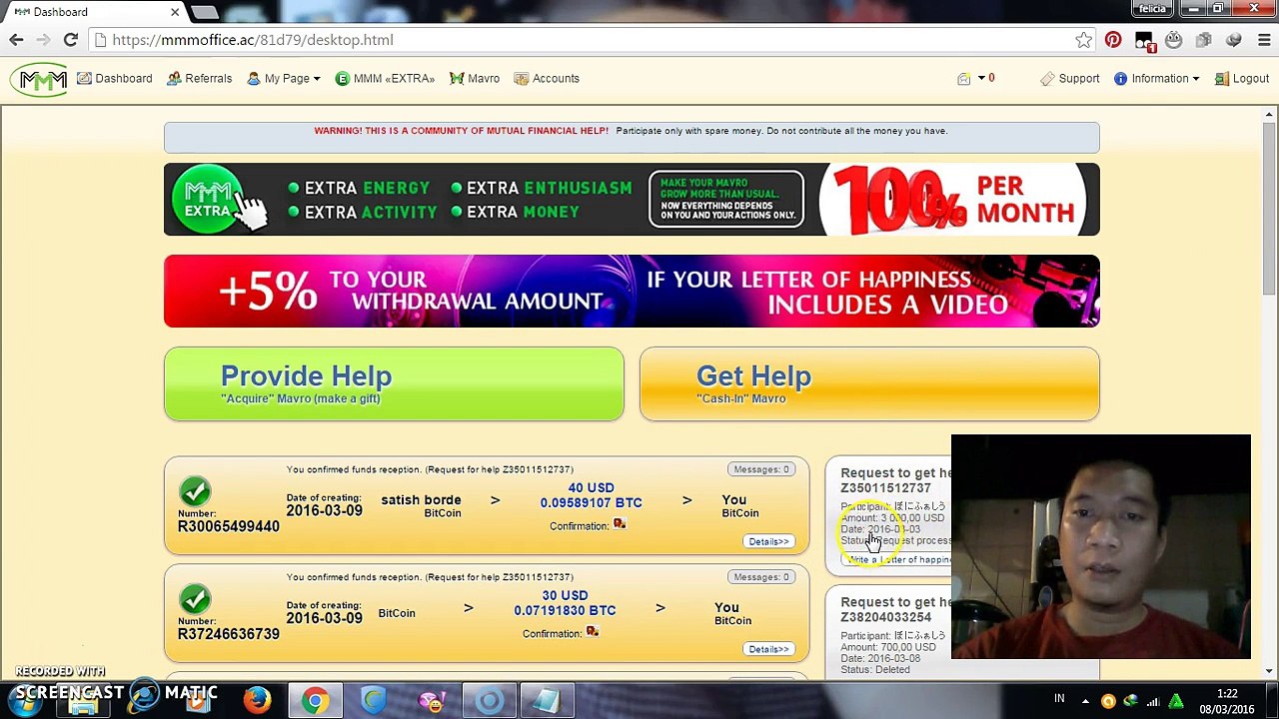
Task: Open the Chrome menu hamburger icon
Action: pos(1264,40)
